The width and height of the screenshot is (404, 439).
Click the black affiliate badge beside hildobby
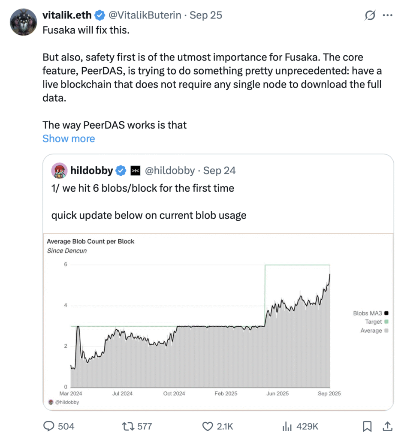(x=135, y=171)
